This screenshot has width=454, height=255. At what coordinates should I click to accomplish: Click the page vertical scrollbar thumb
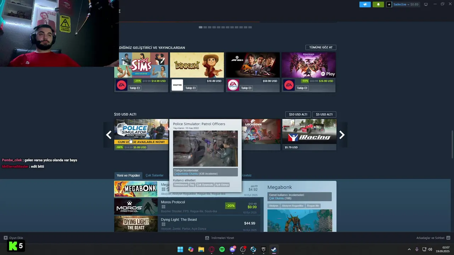452,144
